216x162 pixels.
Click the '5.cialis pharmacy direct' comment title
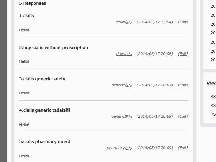click(45, 142)
